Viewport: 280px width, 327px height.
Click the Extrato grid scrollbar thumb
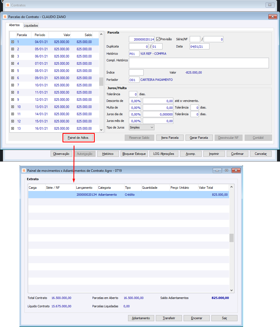click(x=231, y=238)
